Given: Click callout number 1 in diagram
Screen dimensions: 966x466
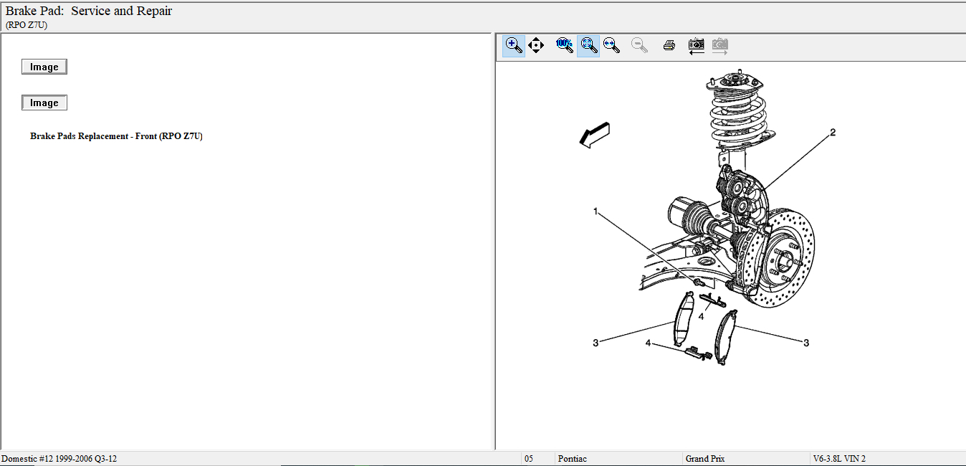Looking at the screenshot, I should [x=596, y=211].
